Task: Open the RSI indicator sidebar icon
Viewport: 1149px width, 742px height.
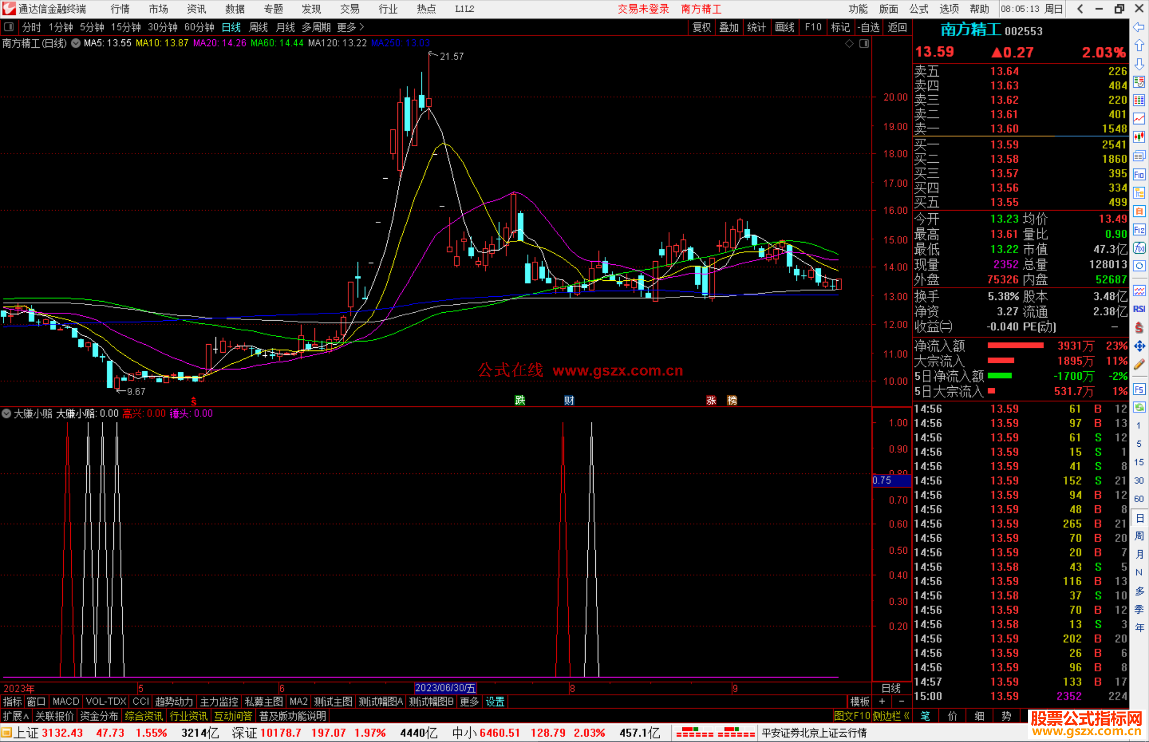Action: point(1139,309)
